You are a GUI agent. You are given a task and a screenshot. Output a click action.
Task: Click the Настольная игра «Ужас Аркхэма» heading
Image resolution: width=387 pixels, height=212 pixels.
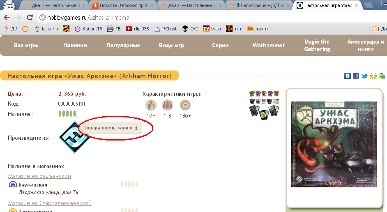(x=89, y=76)
